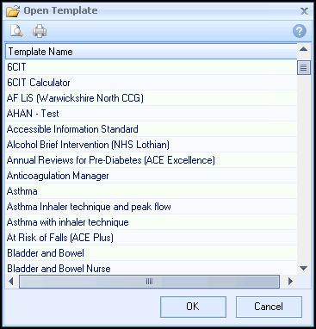Click the vertical scrollbar thumb
The image size is (316, 329).
tap(304, 68)
